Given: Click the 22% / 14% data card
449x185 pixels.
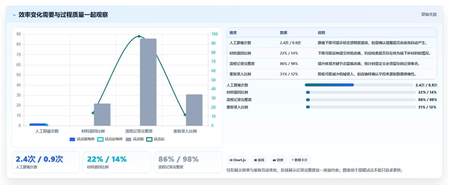Looking at the screenshot, I should click(117, 162).
